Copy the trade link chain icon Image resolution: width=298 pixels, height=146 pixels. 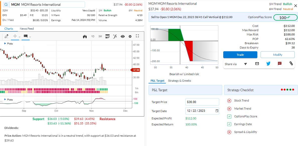click(291, 64)
